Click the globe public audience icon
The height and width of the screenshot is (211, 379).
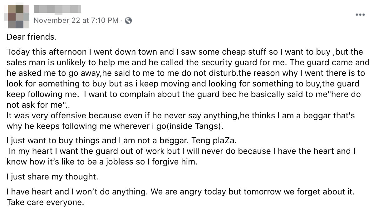coord(128,21)
